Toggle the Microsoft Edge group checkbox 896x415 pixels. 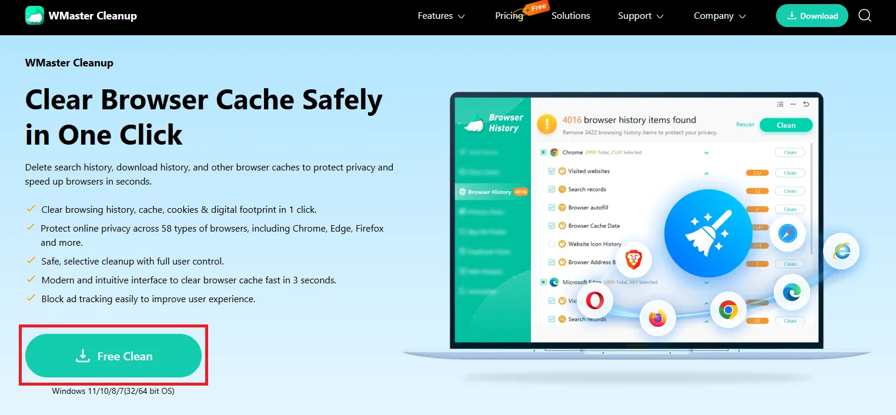coord(543,282)
